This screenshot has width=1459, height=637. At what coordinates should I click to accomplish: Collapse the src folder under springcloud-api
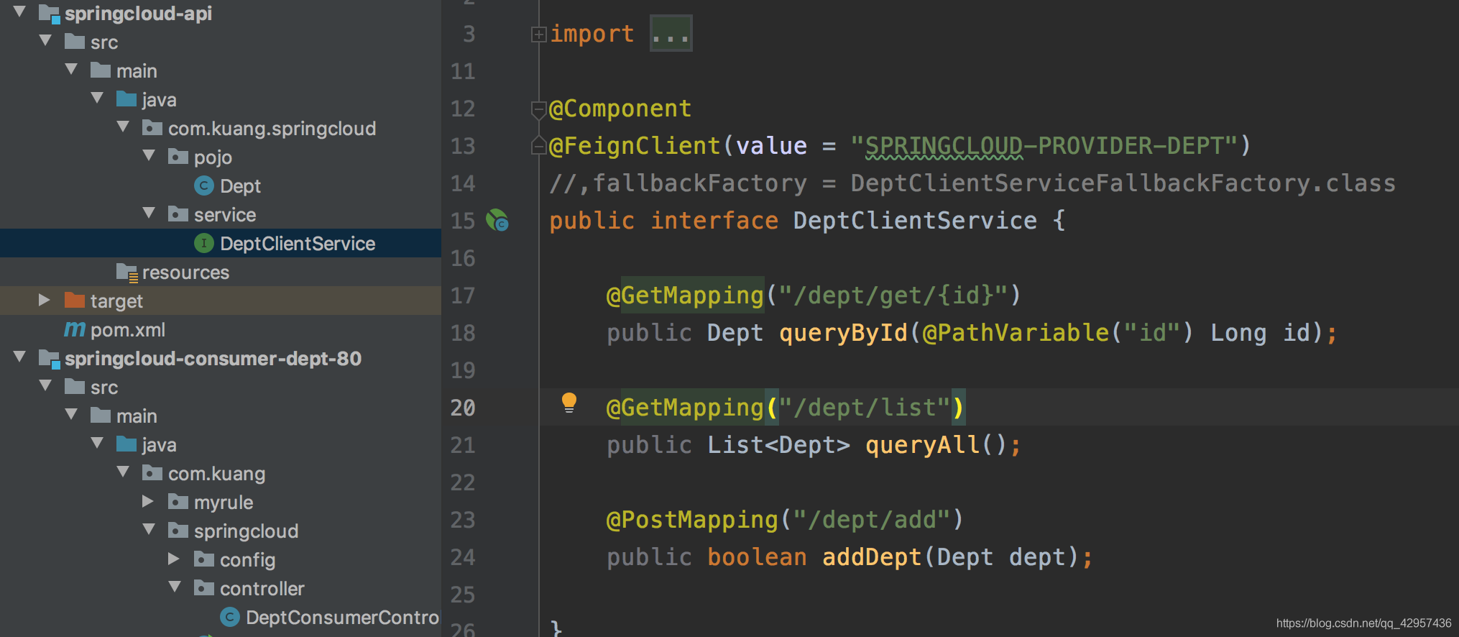(x=46, y=40)
